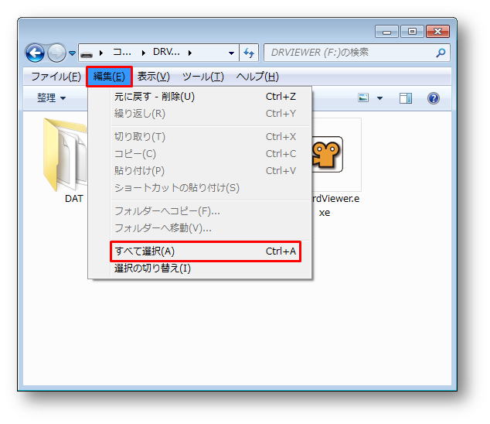
Task: Open the address bar history dropdown
Action: click(x=231, y=53)
